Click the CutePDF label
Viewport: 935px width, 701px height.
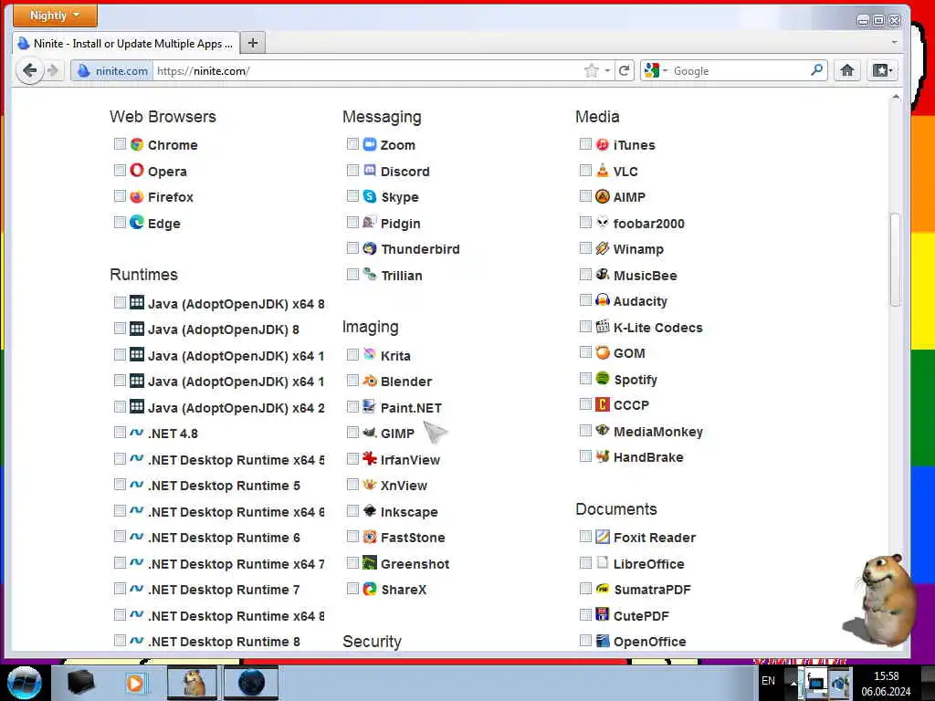[x=641, y=616]
